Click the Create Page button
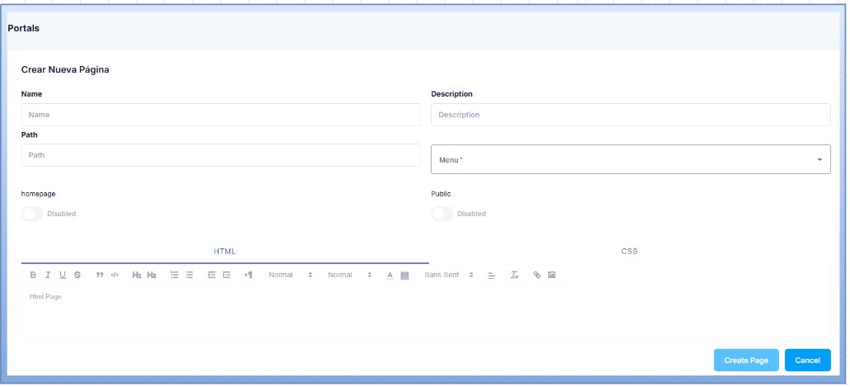 (746, 361)
